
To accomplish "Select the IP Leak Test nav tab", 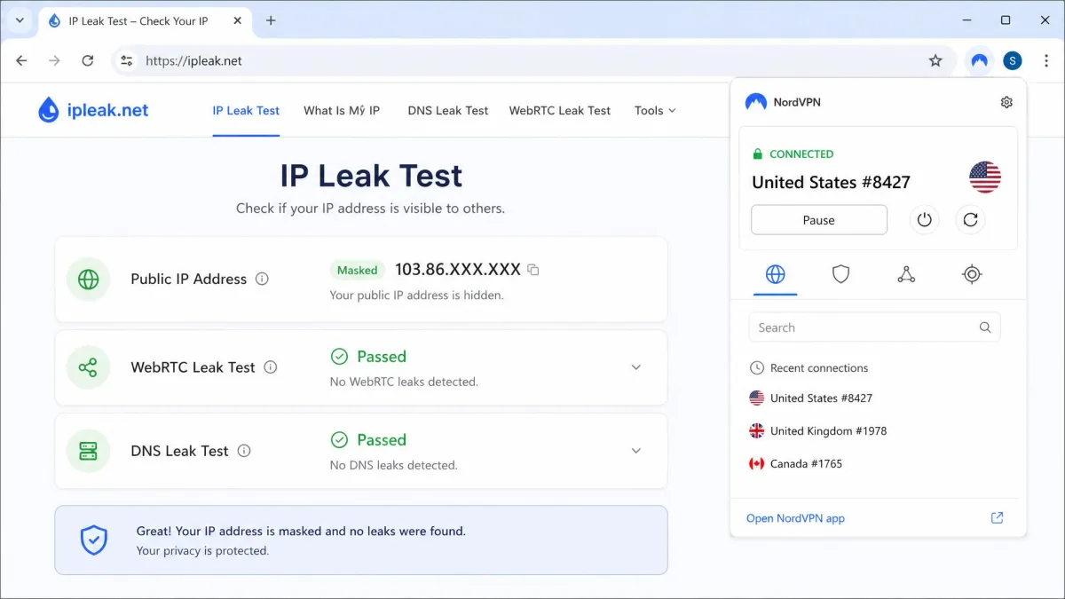I will [246, 111].
